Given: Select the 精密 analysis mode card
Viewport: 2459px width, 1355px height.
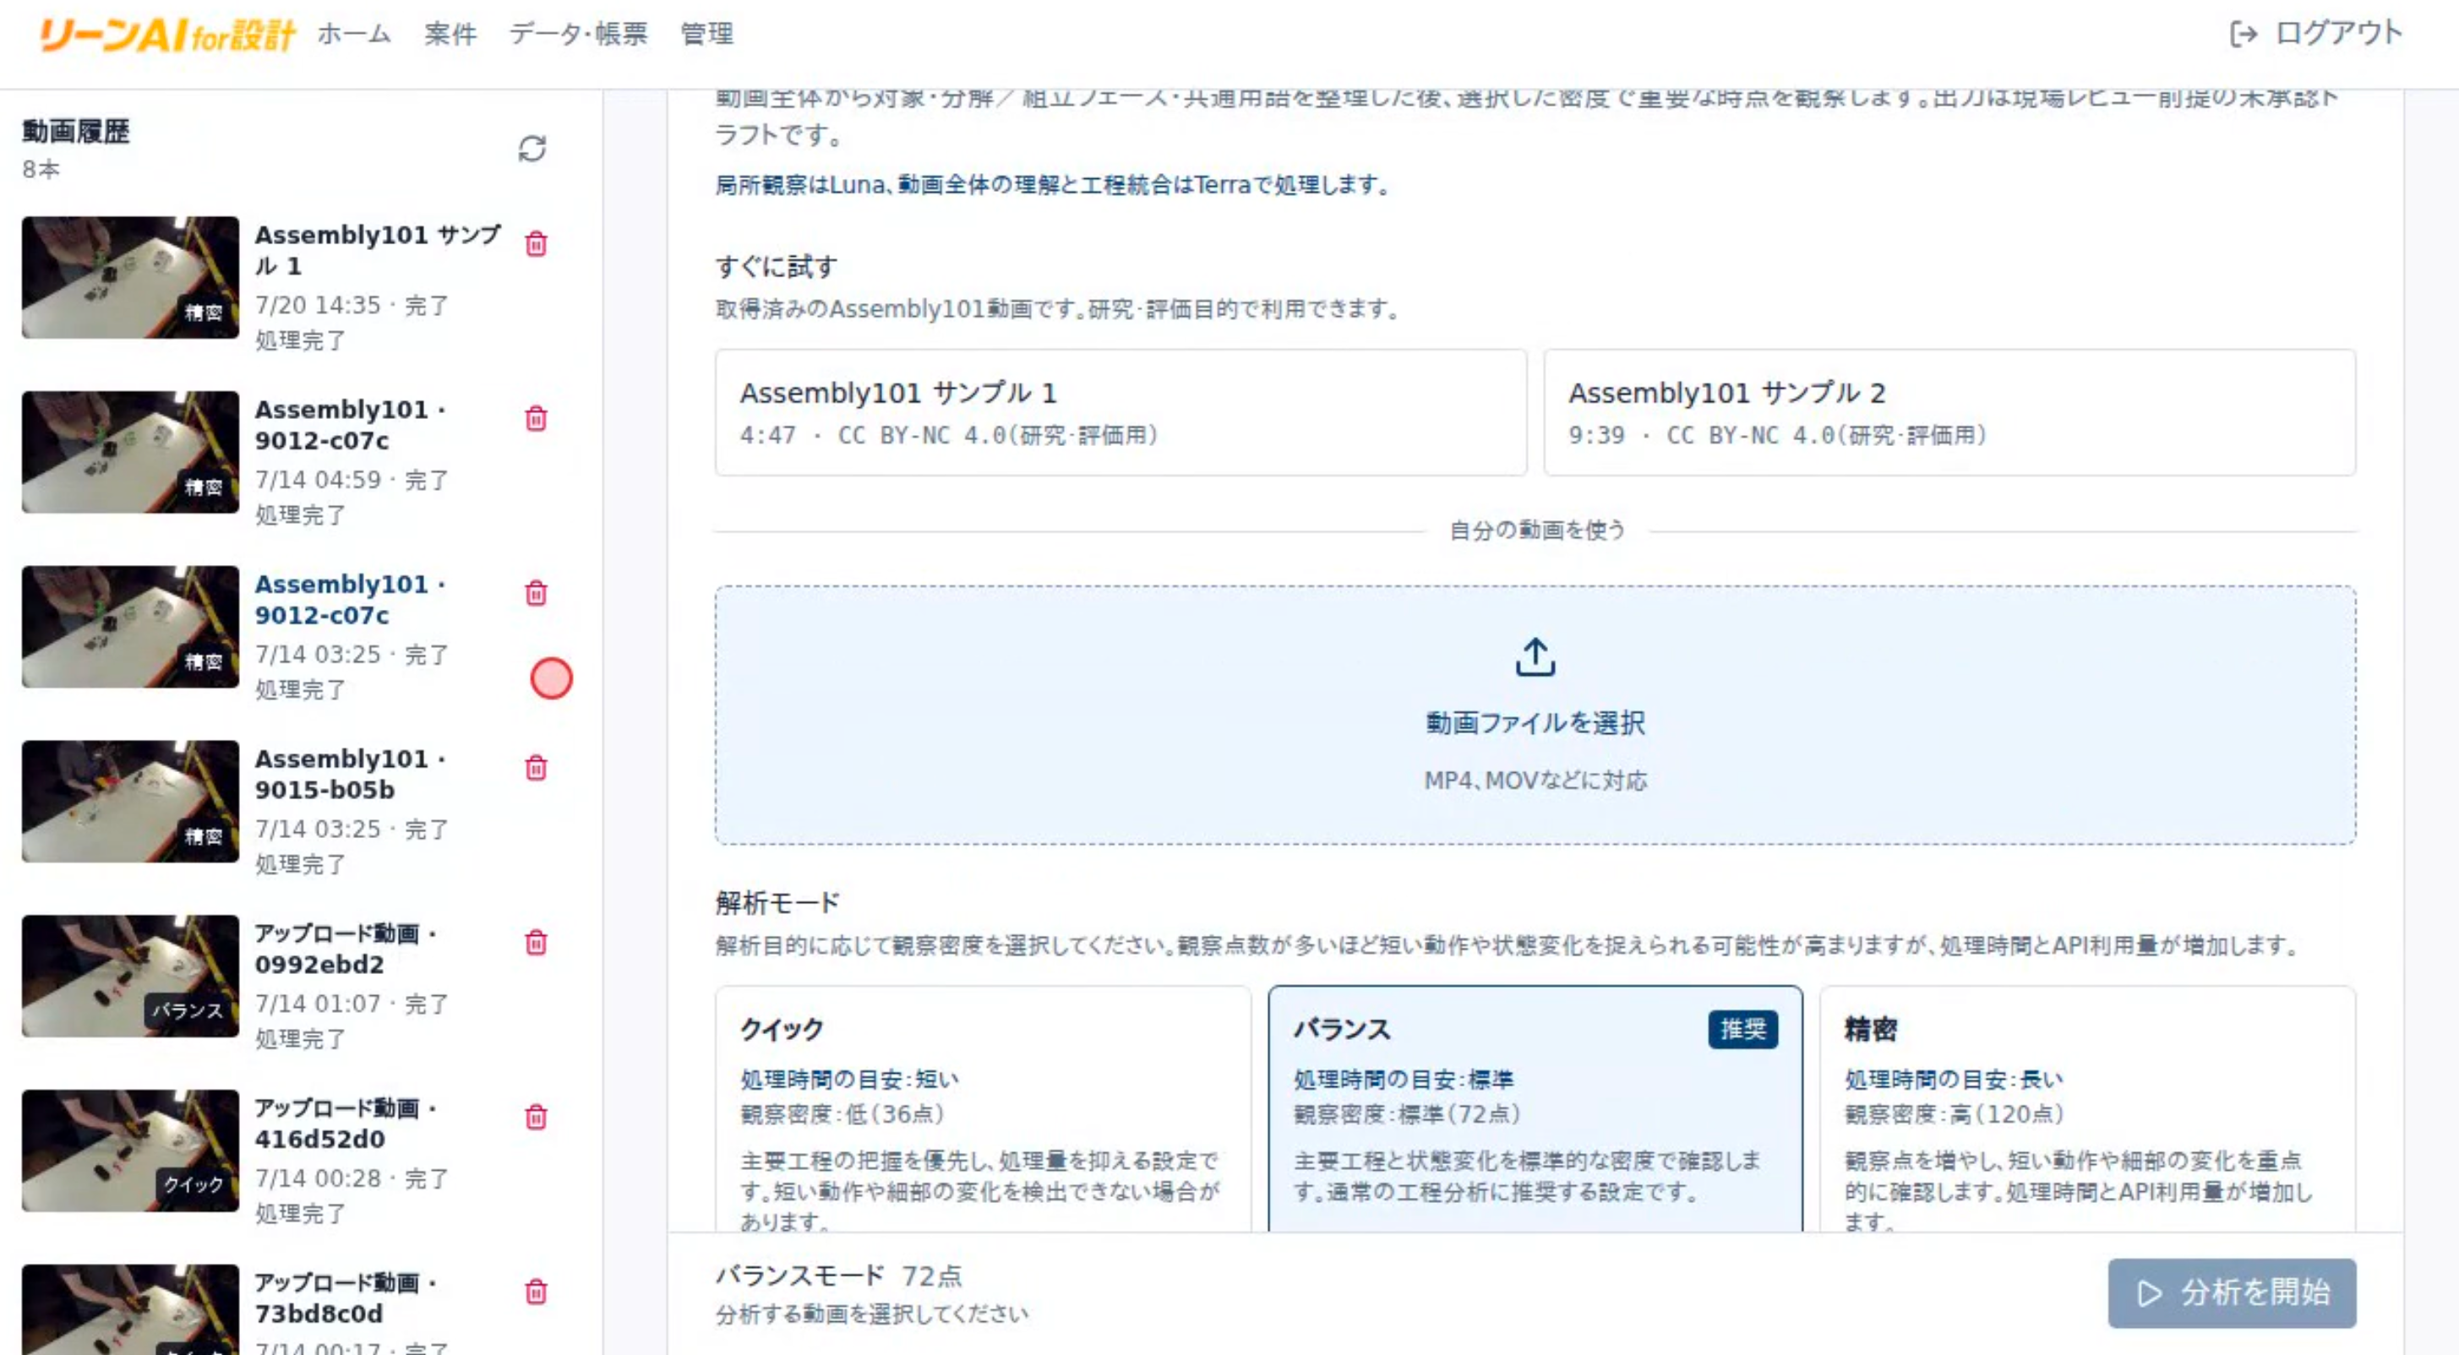Looking at the screenshot, I should click(x=2088, y=1109).
